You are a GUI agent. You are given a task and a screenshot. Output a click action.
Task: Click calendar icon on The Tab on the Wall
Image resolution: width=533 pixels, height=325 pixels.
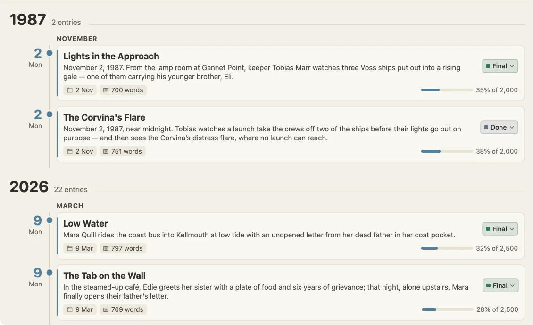[70, 309]
